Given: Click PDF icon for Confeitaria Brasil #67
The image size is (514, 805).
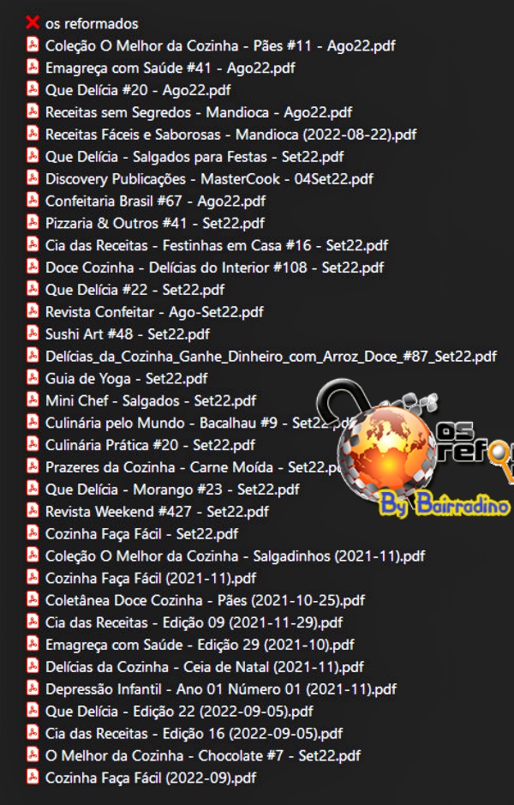Looking at the screenshot, I should click(33, 200).
